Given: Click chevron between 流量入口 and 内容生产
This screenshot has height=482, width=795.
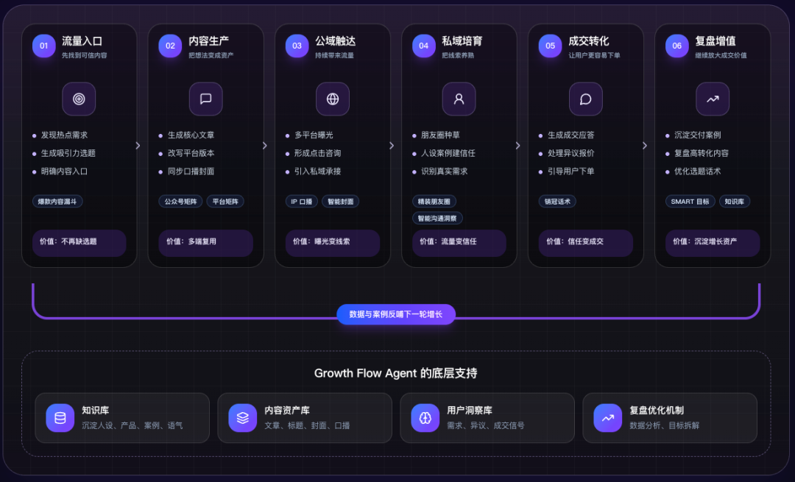Looking at the screenshot, I should 138,146.
